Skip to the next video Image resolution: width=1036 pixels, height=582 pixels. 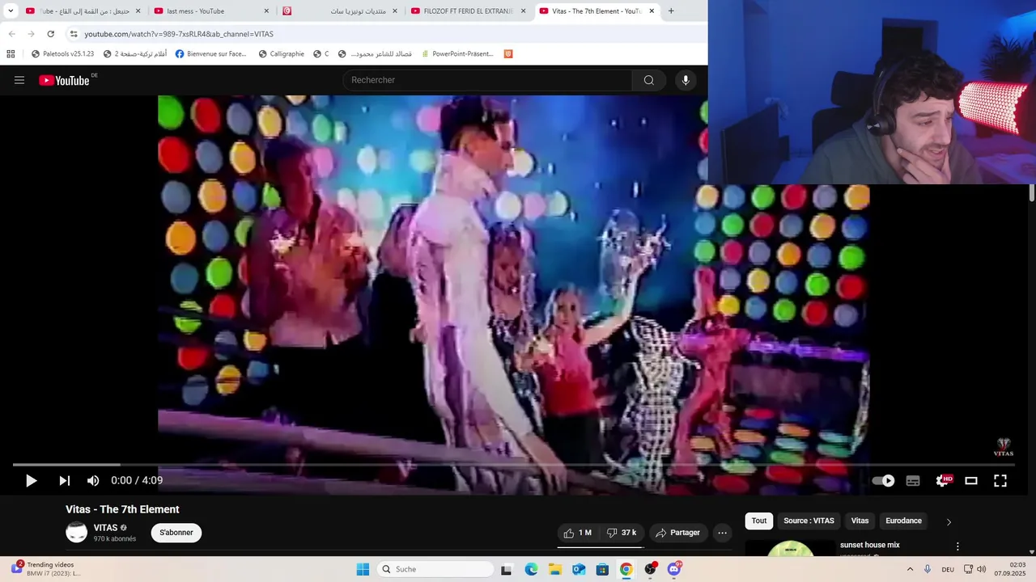64,480
